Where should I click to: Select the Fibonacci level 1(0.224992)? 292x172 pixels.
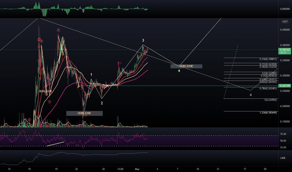[x=270, y=100]
